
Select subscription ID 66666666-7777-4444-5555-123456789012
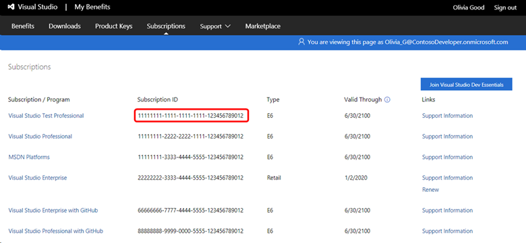point(191,211)
